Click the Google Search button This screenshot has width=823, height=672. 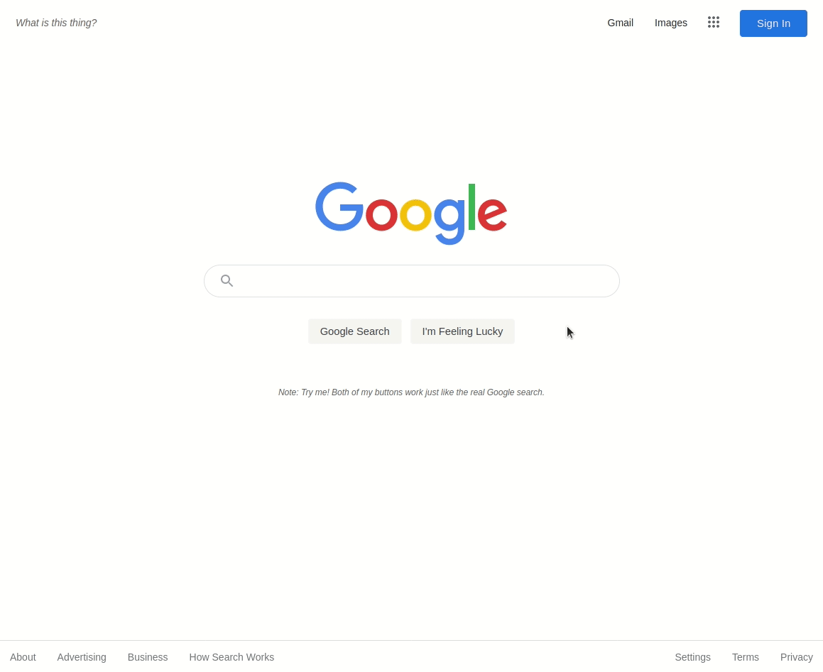pyautogui.click(x=355, y=331)
